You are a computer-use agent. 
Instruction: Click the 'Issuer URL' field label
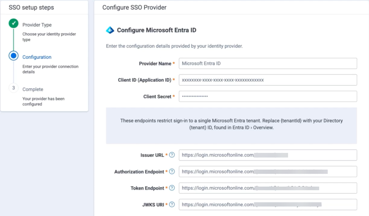152,155
